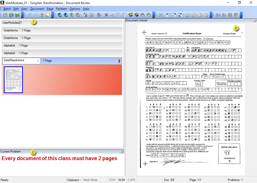Toggle Mark Mode in the status bar
The height and width of the screenshot is (183, 257).
click(91, 180)
